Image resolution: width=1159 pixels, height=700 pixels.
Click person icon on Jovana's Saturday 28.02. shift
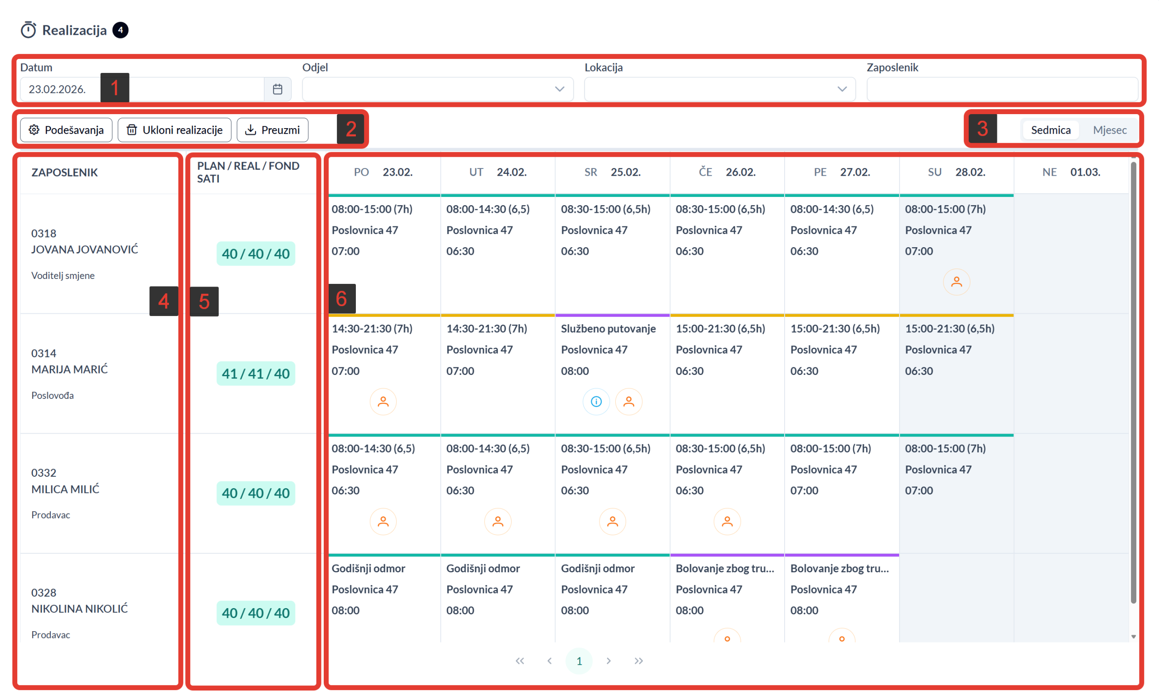(956, 282)
